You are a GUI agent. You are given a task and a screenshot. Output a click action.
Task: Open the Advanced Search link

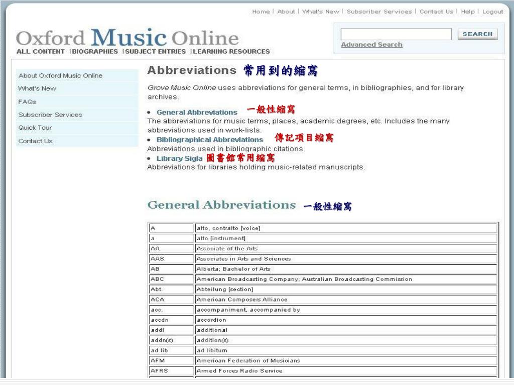point(372,45)
